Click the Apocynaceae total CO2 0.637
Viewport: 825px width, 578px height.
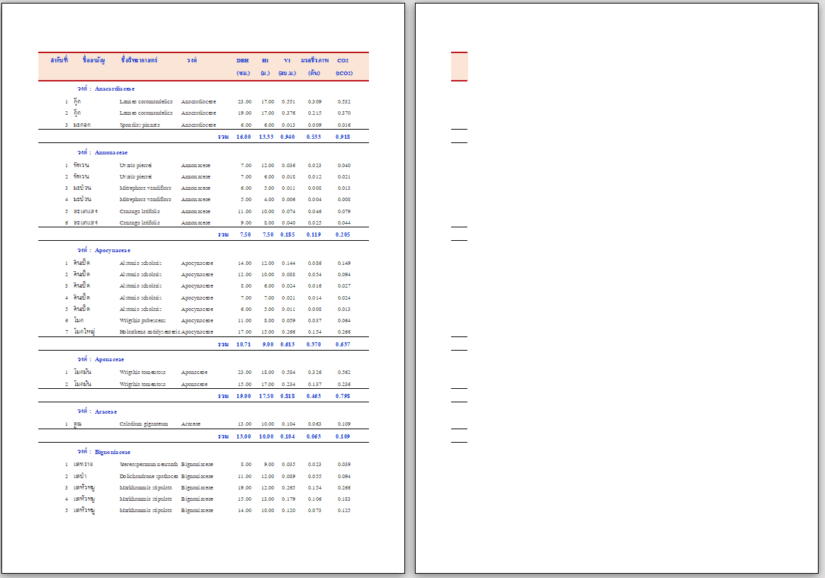pos(343,344)
